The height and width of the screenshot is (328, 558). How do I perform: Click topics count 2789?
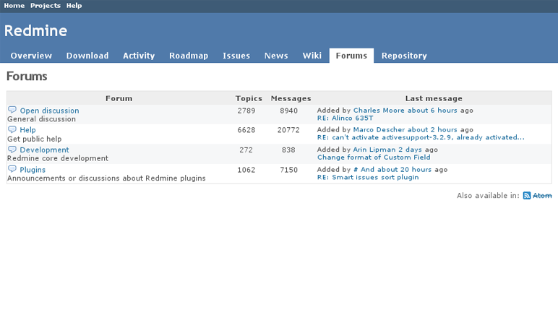tap(246, 111)
